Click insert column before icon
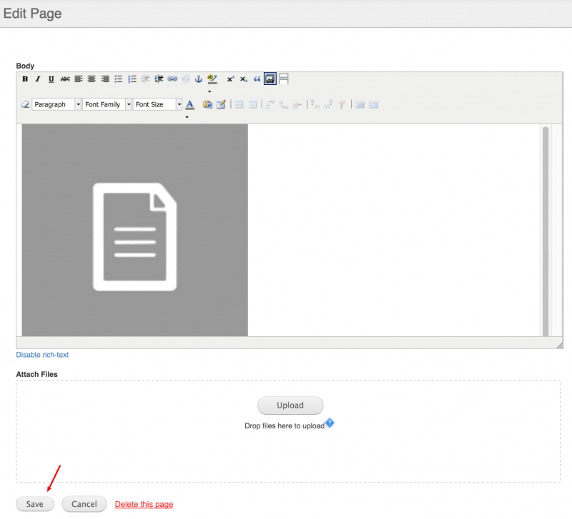Viewport: 572px width, 519px height. (x=315, y=105)
